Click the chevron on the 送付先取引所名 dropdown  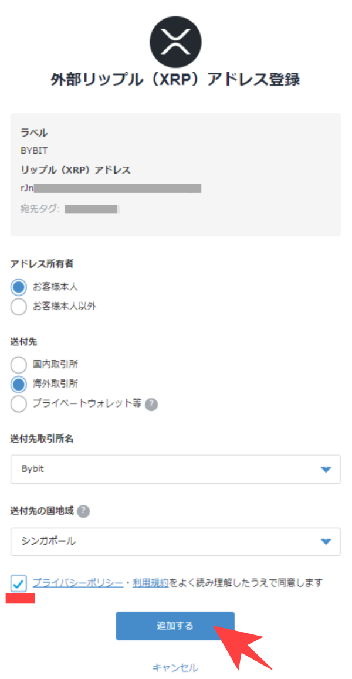[x=326, y=469]
